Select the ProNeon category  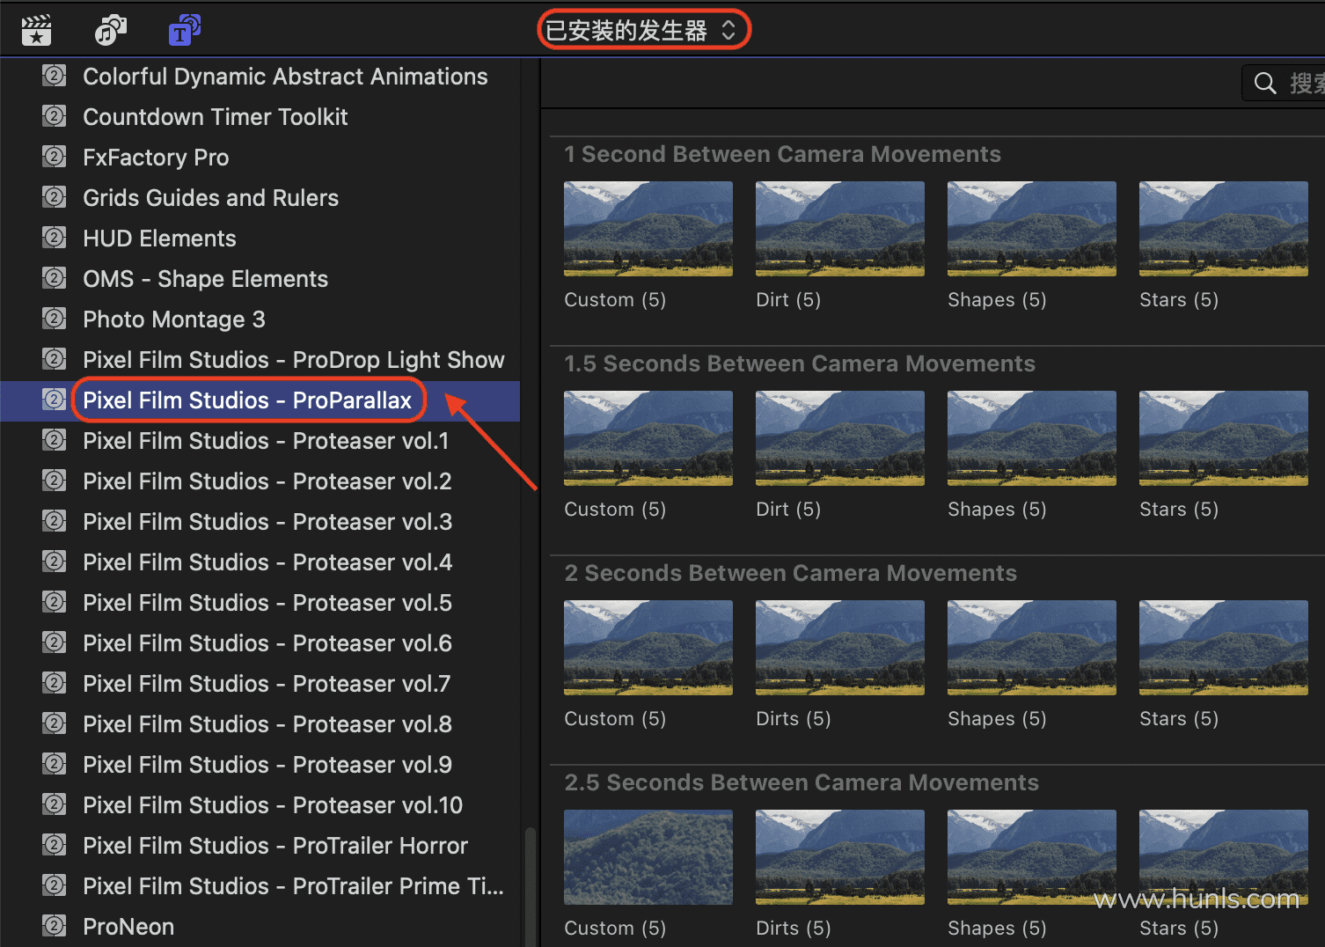tap(260, 927)
